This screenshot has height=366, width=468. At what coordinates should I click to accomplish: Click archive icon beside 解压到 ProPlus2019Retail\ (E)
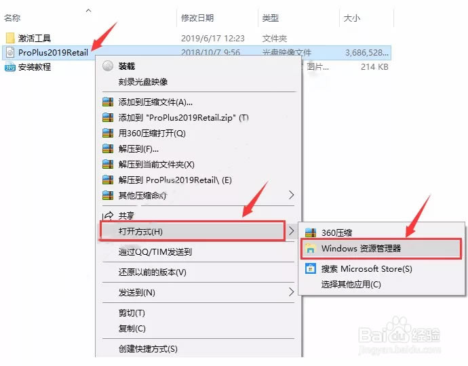108,180
